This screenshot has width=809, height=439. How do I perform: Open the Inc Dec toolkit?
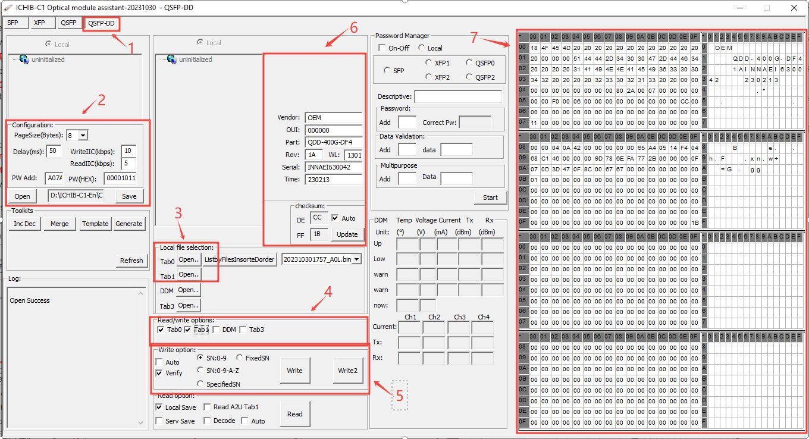click(x=24, y=224)
